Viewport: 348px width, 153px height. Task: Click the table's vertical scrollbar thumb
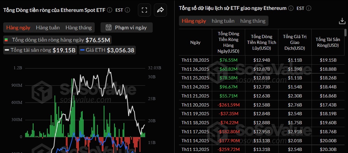(345, 33)
